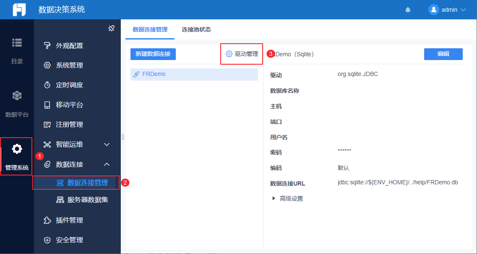
Task: Open the 数据平台 data platform icon
Action: [x=17, y=96]
